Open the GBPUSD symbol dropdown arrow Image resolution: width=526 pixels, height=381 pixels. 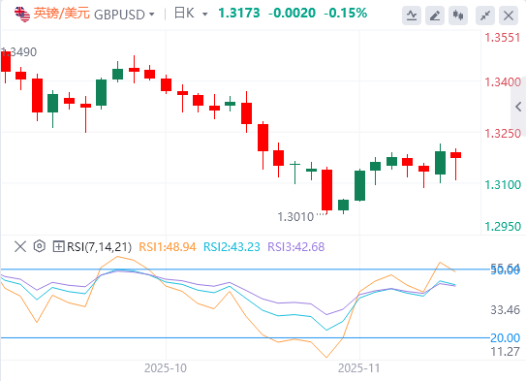[x=152, y=15]
